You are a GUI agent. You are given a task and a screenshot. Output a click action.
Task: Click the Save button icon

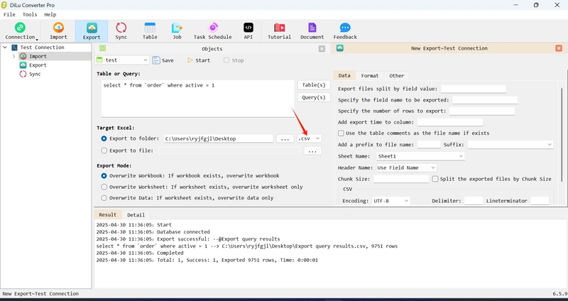tap(156, 60)
